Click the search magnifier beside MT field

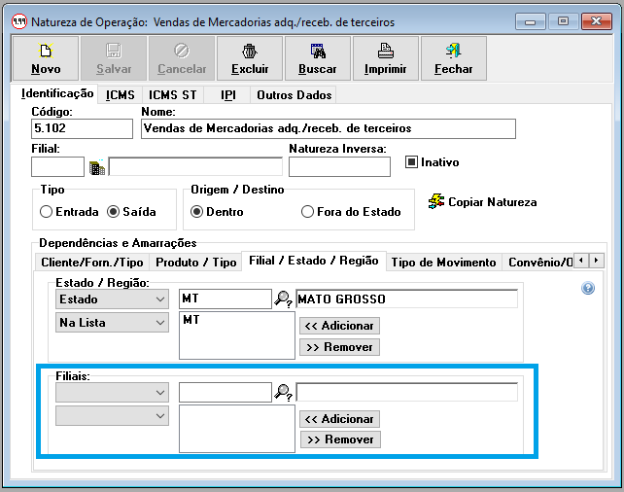(x=283, y=299)
